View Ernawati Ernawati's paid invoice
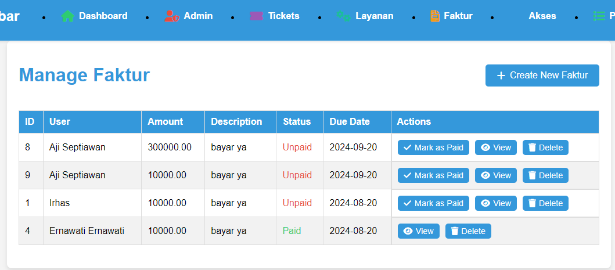615x270 pixels. point(418,231)
